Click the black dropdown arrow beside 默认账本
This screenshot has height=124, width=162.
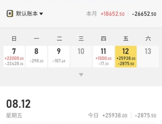pyautogui.click(x=41, y=14)
